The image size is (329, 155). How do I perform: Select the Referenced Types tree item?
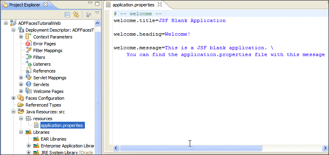[x=43, y=105]
